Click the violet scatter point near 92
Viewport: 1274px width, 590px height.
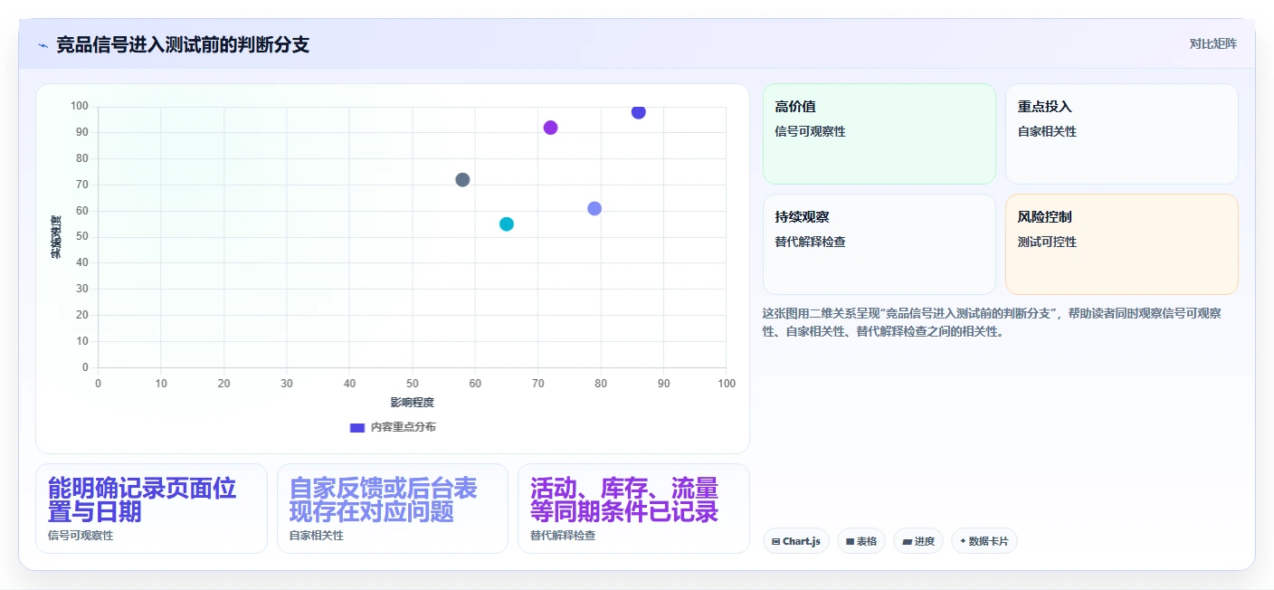click(x=550, y=128)
